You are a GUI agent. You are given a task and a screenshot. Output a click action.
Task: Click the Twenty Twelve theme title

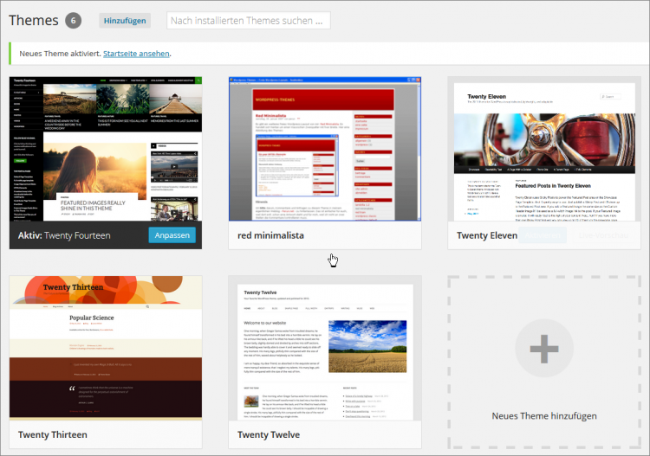(x=270, y=434)
